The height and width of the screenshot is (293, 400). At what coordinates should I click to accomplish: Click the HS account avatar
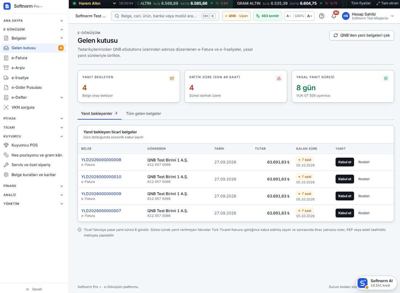346,16
